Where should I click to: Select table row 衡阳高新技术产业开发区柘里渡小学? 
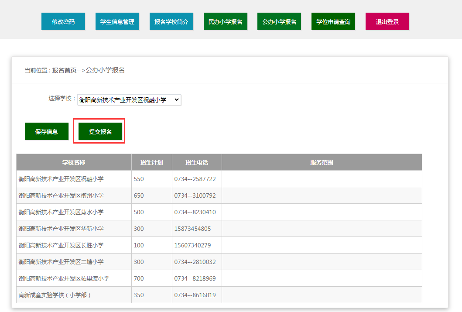[x=219, y=278]
